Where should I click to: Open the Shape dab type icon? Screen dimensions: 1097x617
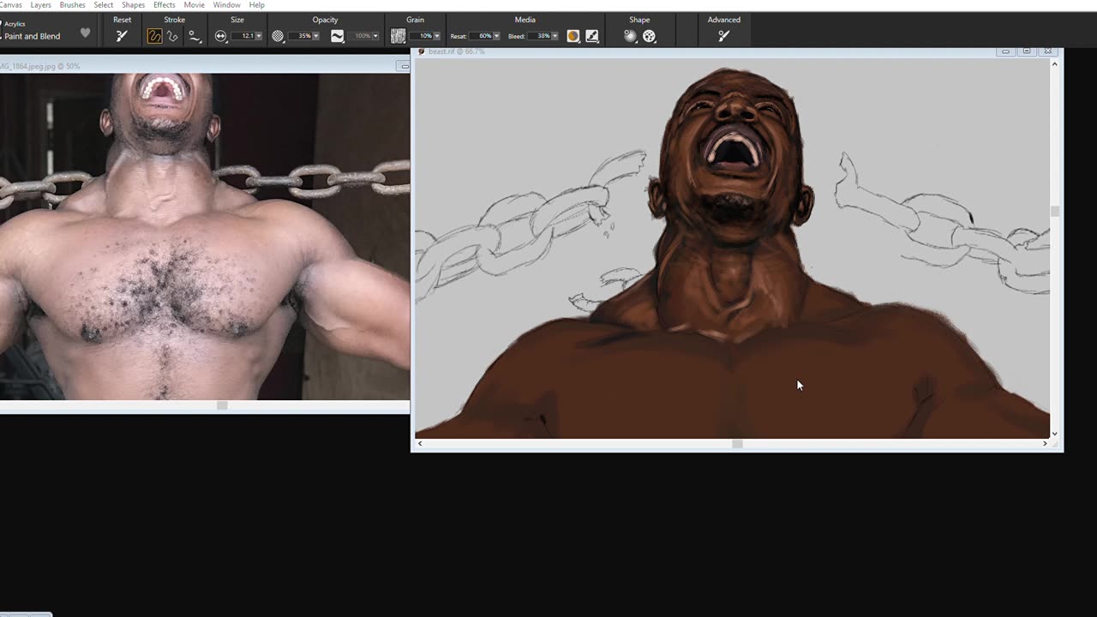click(x=649, y=36)
